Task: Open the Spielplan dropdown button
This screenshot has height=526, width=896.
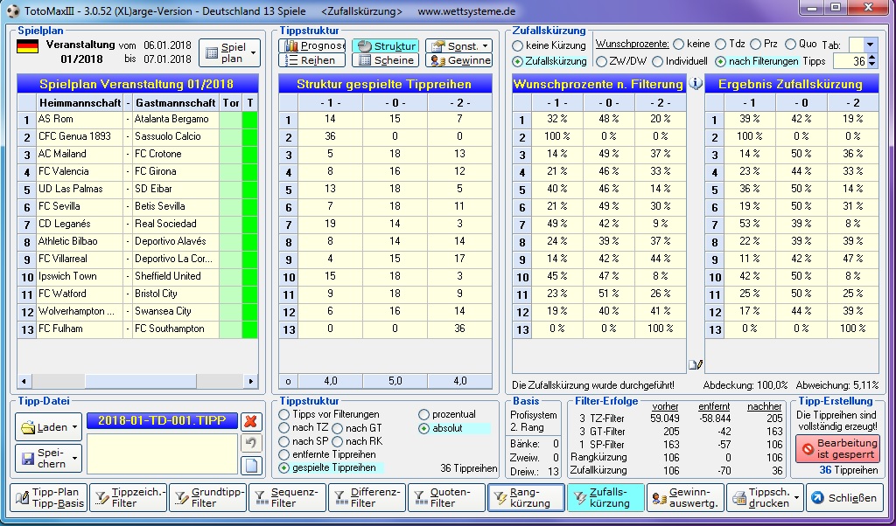Action: 230,52
